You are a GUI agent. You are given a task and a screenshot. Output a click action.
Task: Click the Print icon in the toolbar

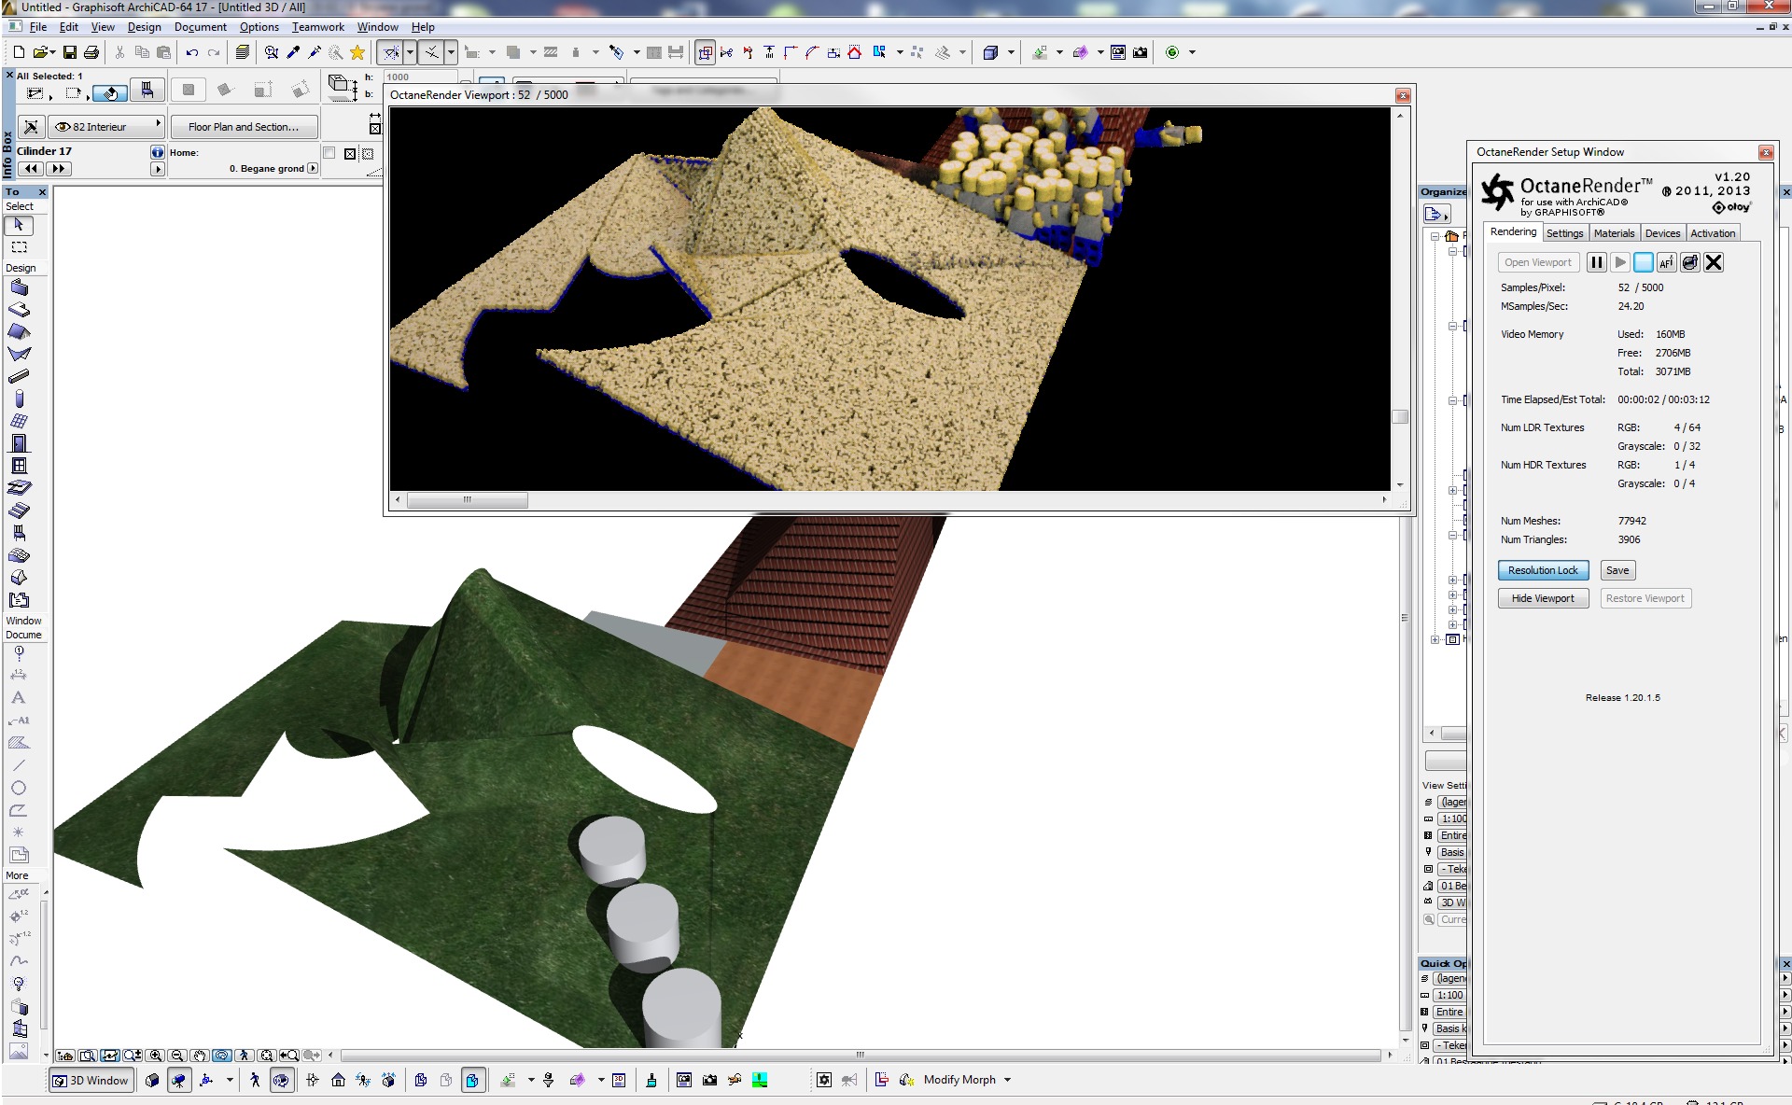coord(91,52)
